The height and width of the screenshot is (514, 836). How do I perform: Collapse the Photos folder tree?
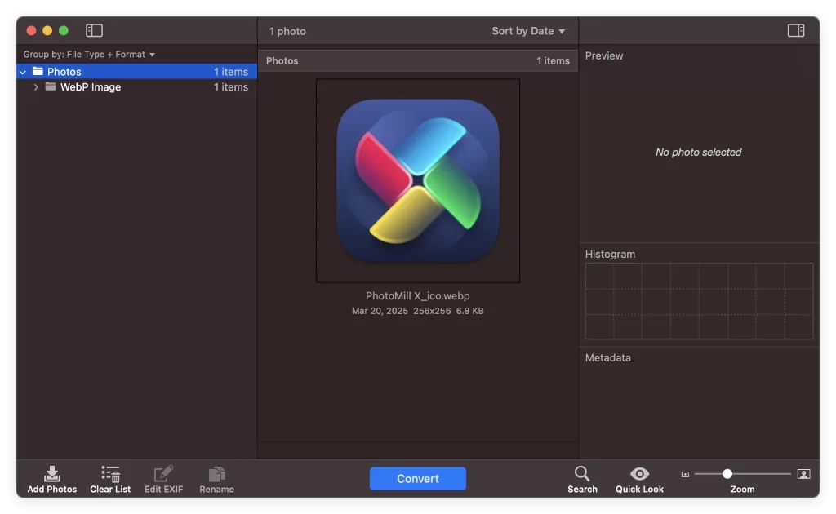tap(23, 72)
